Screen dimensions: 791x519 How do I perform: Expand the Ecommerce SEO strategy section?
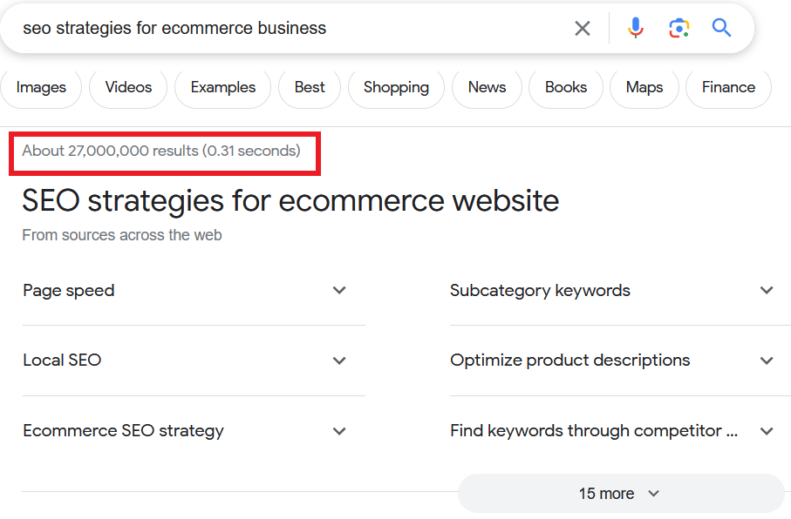point(339,431)
